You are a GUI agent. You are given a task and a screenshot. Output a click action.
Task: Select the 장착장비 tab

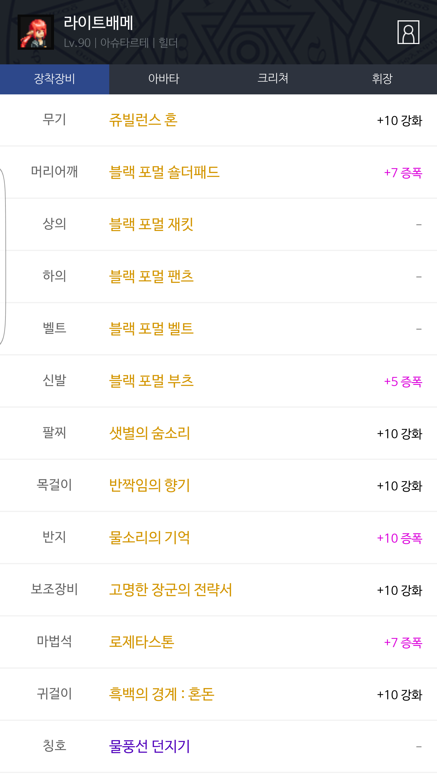[x=55, y=79]
